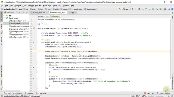The image size is (174, 97).
Task: Close the MainActivity.java tab
Action: pyautogui.click(x=66, y=13)
